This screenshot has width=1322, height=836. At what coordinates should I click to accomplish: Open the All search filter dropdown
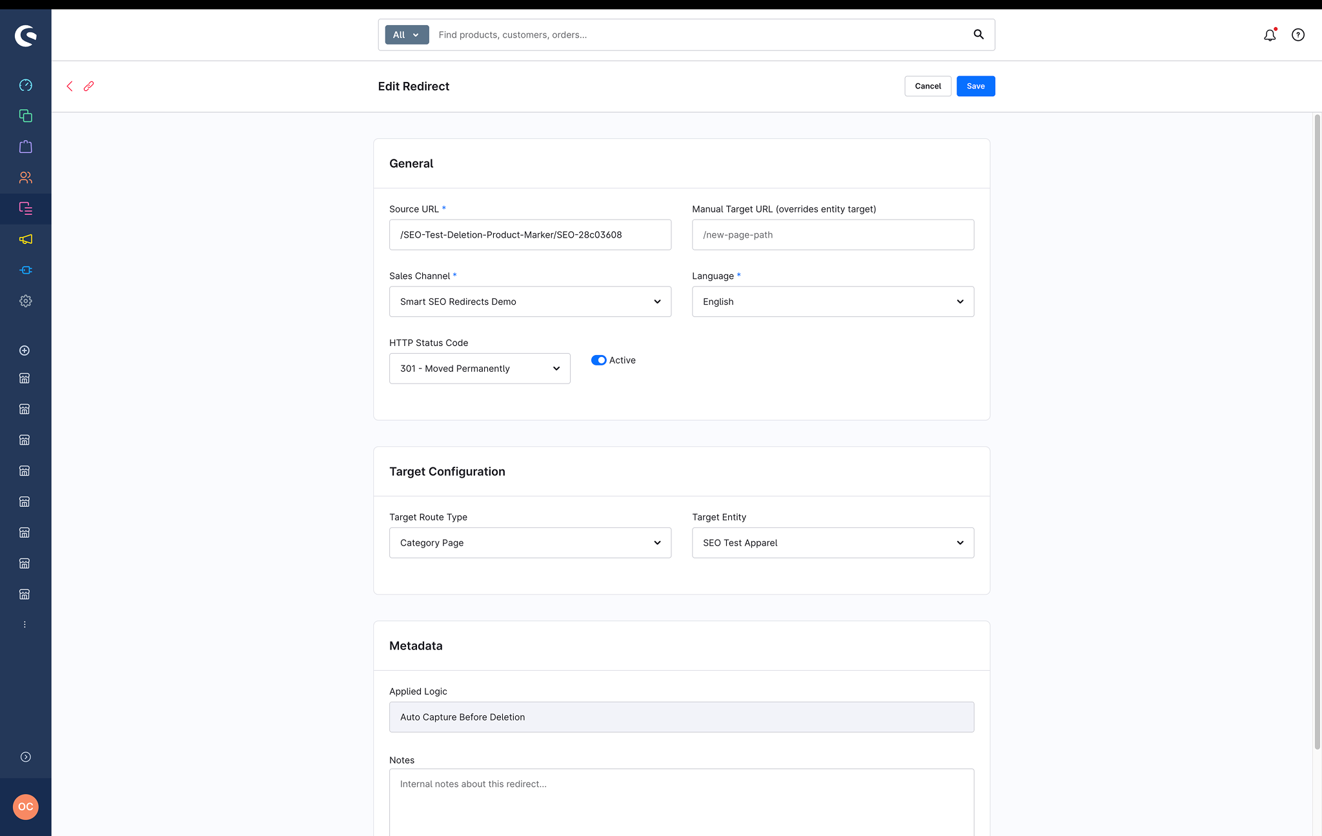click(x=407, y=35)
